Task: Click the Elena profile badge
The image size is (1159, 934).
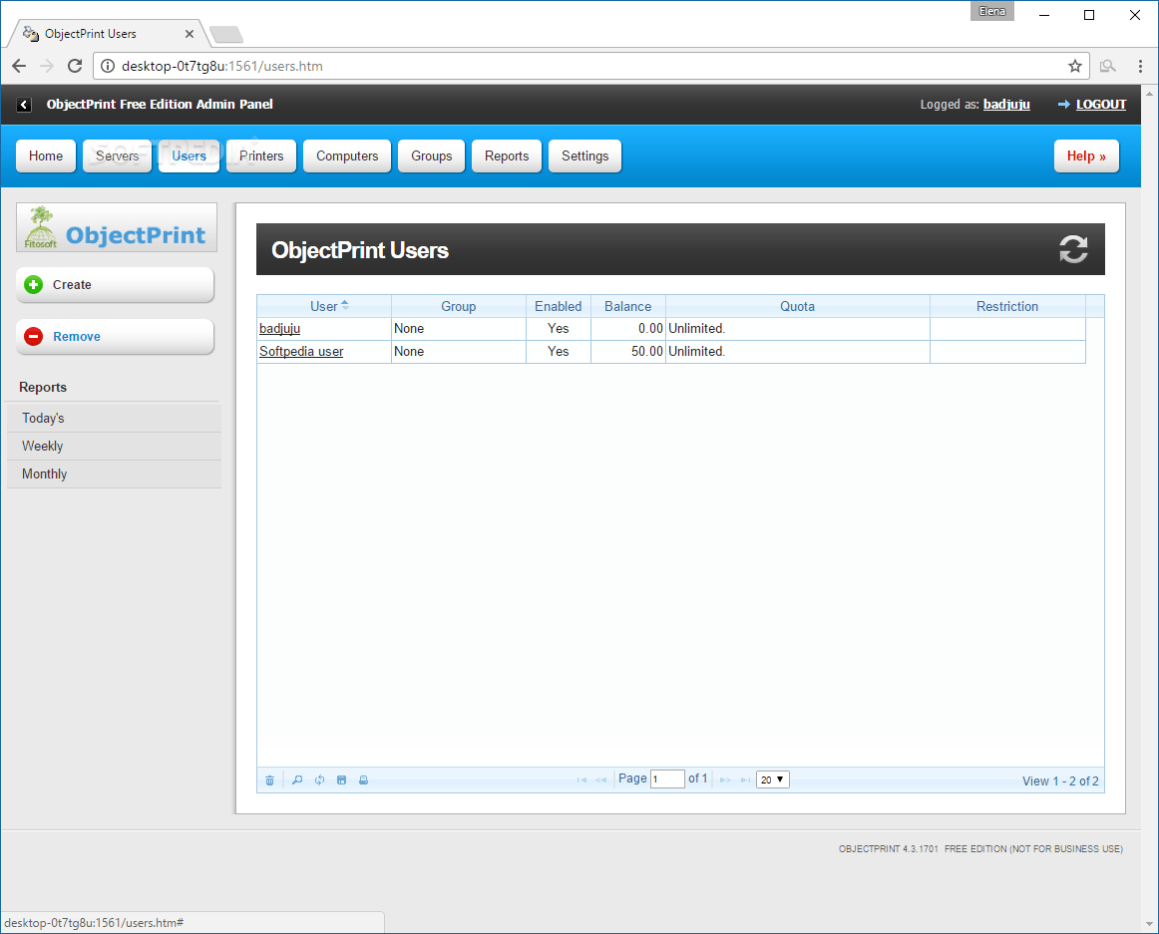Action: [992, 11]
